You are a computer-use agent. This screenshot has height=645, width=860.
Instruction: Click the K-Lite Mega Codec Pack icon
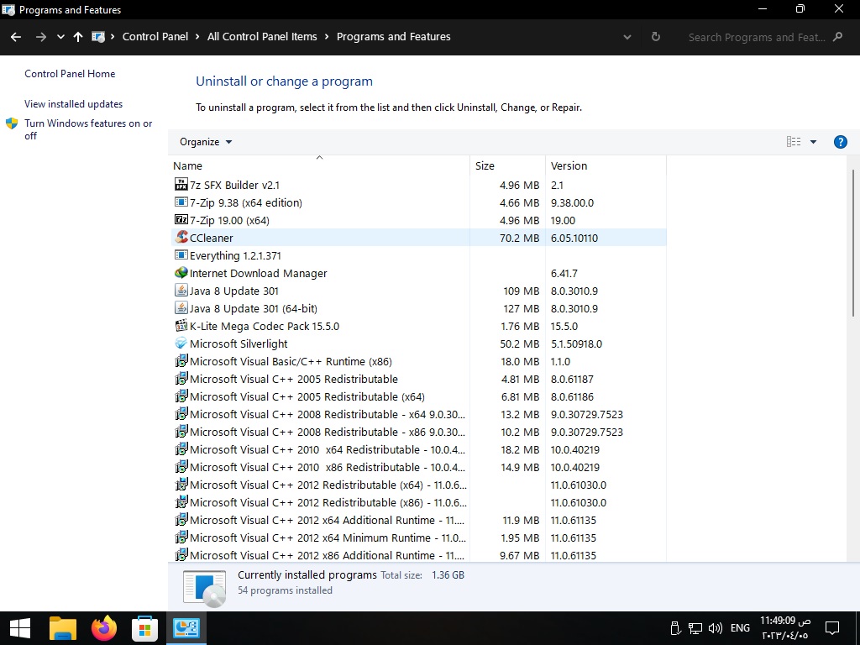[x=181, y=325]
